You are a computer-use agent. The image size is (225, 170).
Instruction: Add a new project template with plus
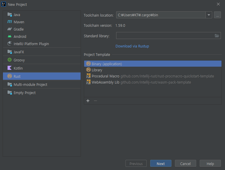click(88, 101)
